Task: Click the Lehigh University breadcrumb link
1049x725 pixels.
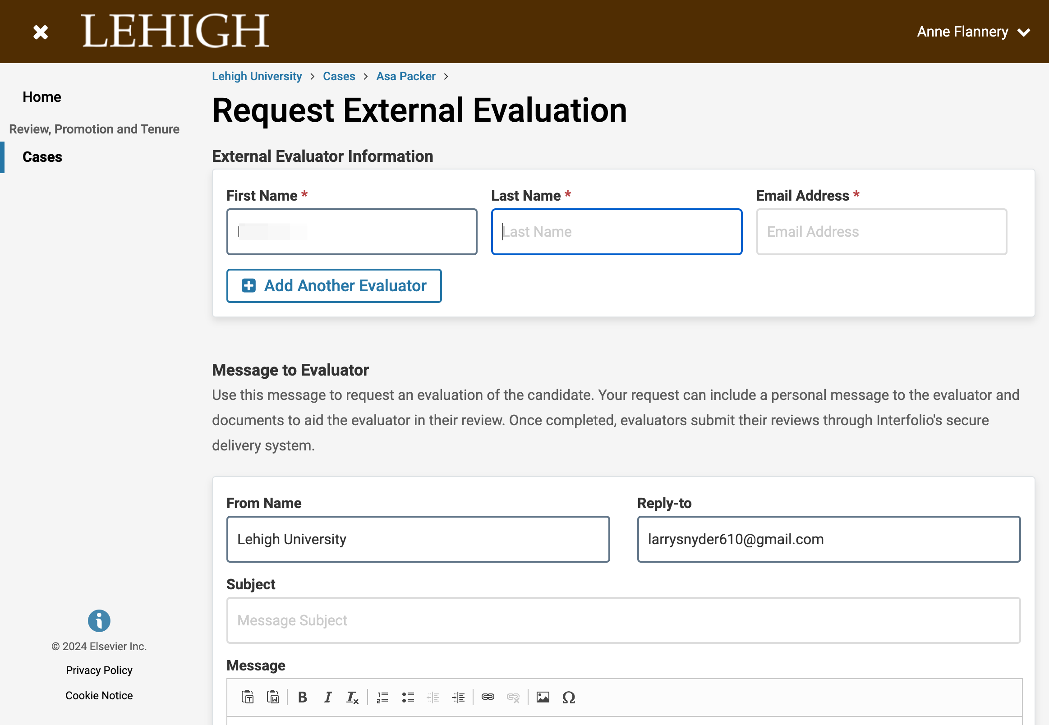Action: coord(257,76)
